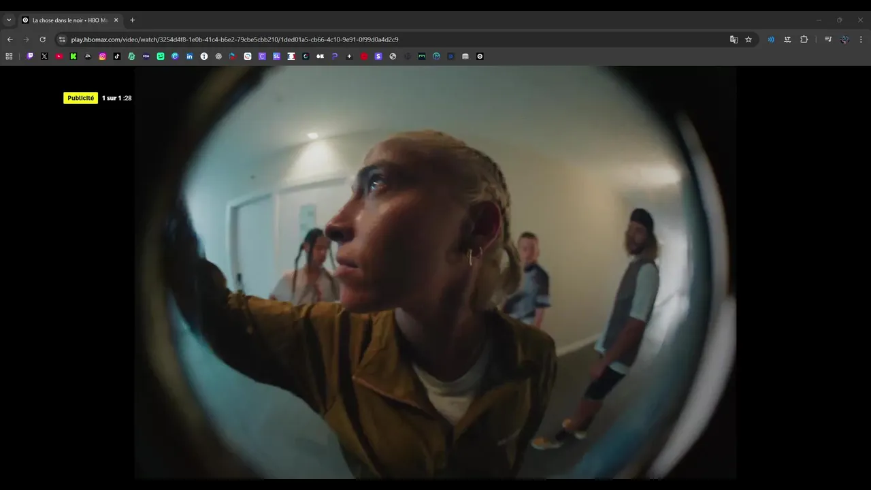The height and width of the screenshot is (490, 871).
Task: Click the yellow Publicité label
Action: coord(81,98)
